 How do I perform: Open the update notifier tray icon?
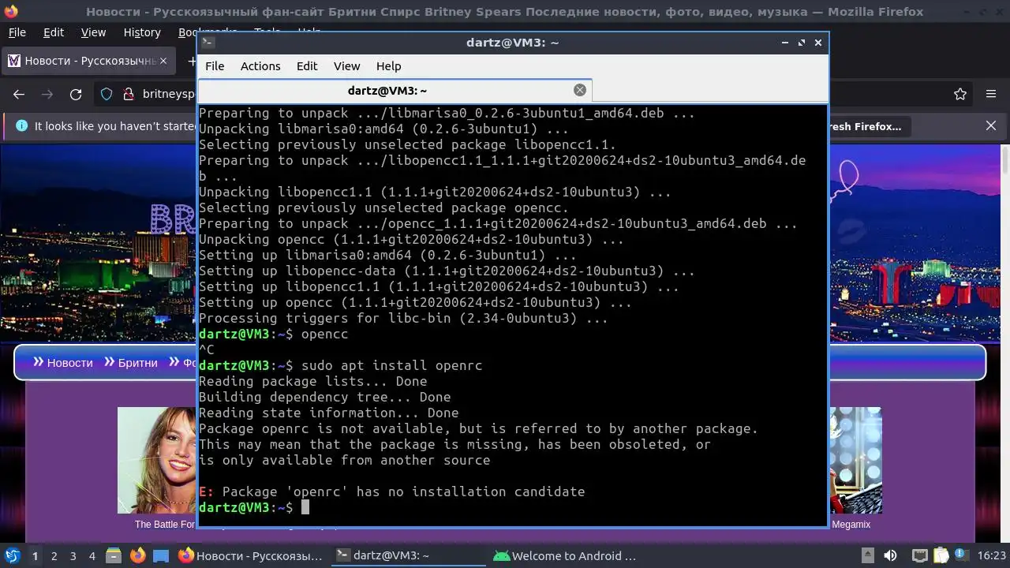[962, 555]
